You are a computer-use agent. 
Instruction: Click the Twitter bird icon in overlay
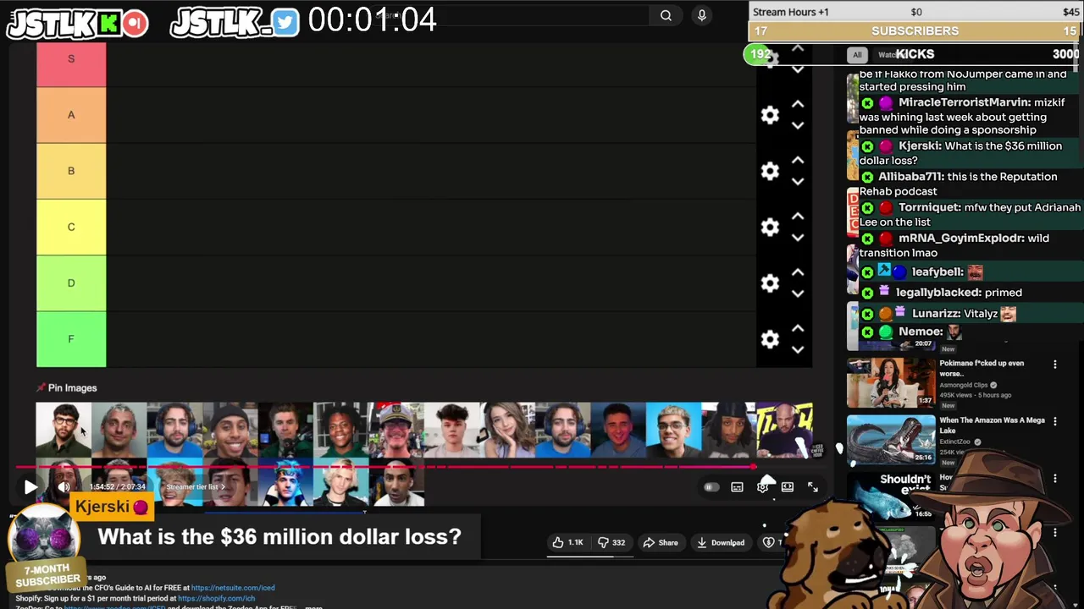point(286,24)
